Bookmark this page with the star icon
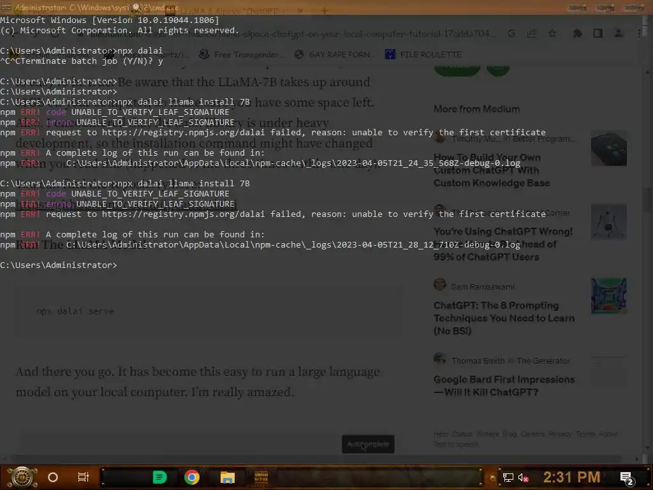 (552, 34)
